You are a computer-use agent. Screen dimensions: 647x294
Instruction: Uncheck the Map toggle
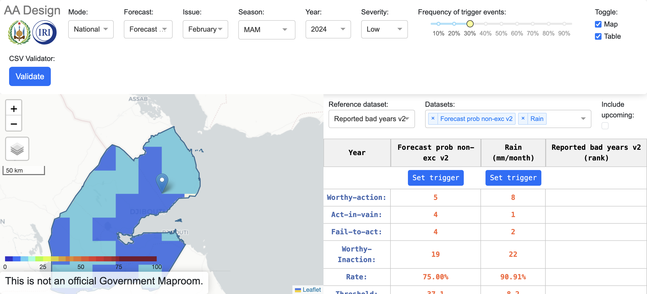pos(598,24)
